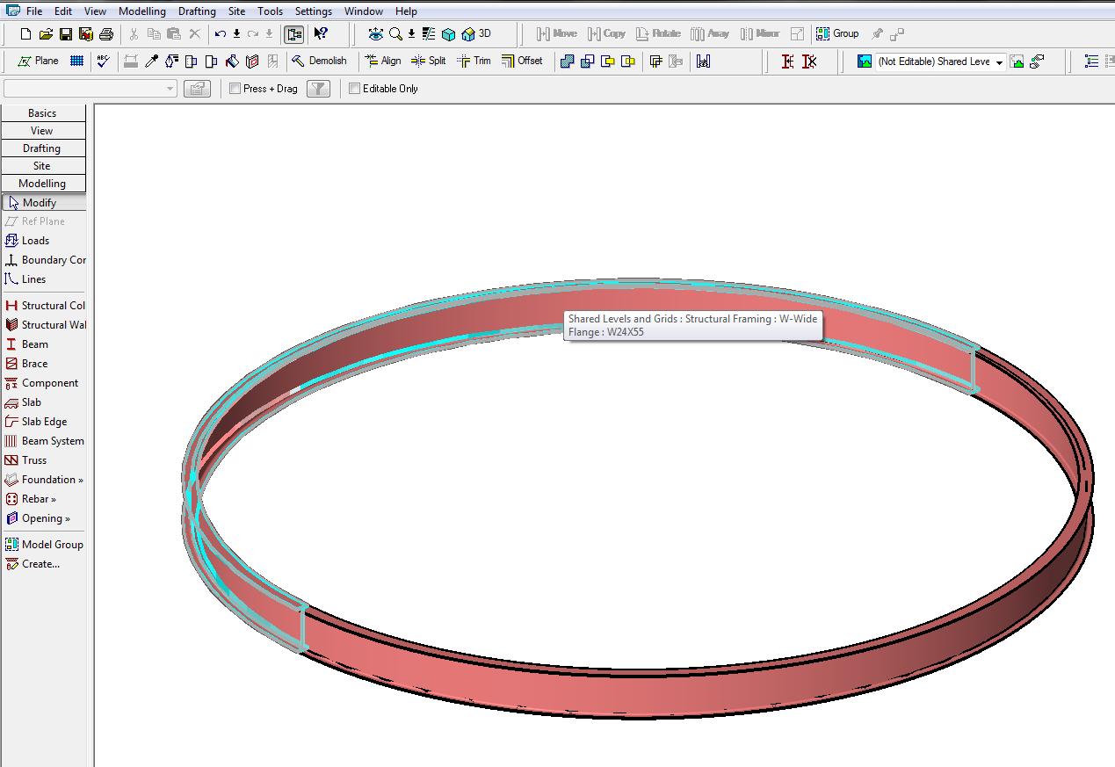Image resolution: width=1115 pixels, height=767 pixels.
Task: Click the Offset tool
Action: tap(522, 62)
